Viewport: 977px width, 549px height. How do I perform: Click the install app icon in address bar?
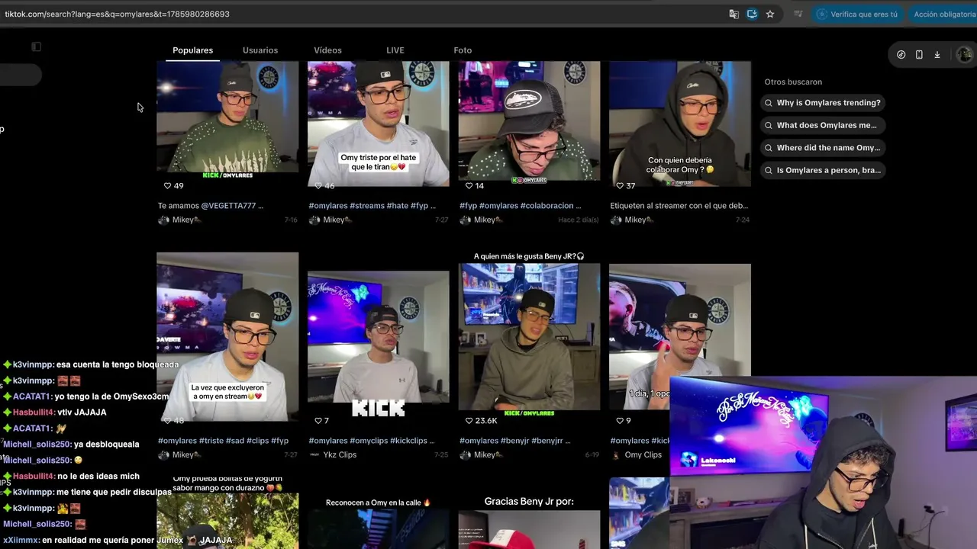[752, 14]
